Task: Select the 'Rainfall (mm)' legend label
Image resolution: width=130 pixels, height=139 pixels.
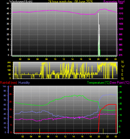Action: pos(9,83)
